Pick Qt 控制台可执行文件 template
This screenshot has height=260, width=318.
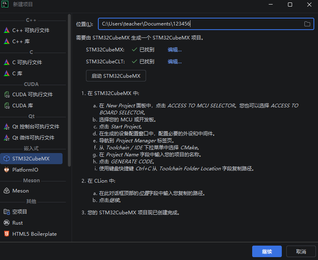(x=31, y=127)
